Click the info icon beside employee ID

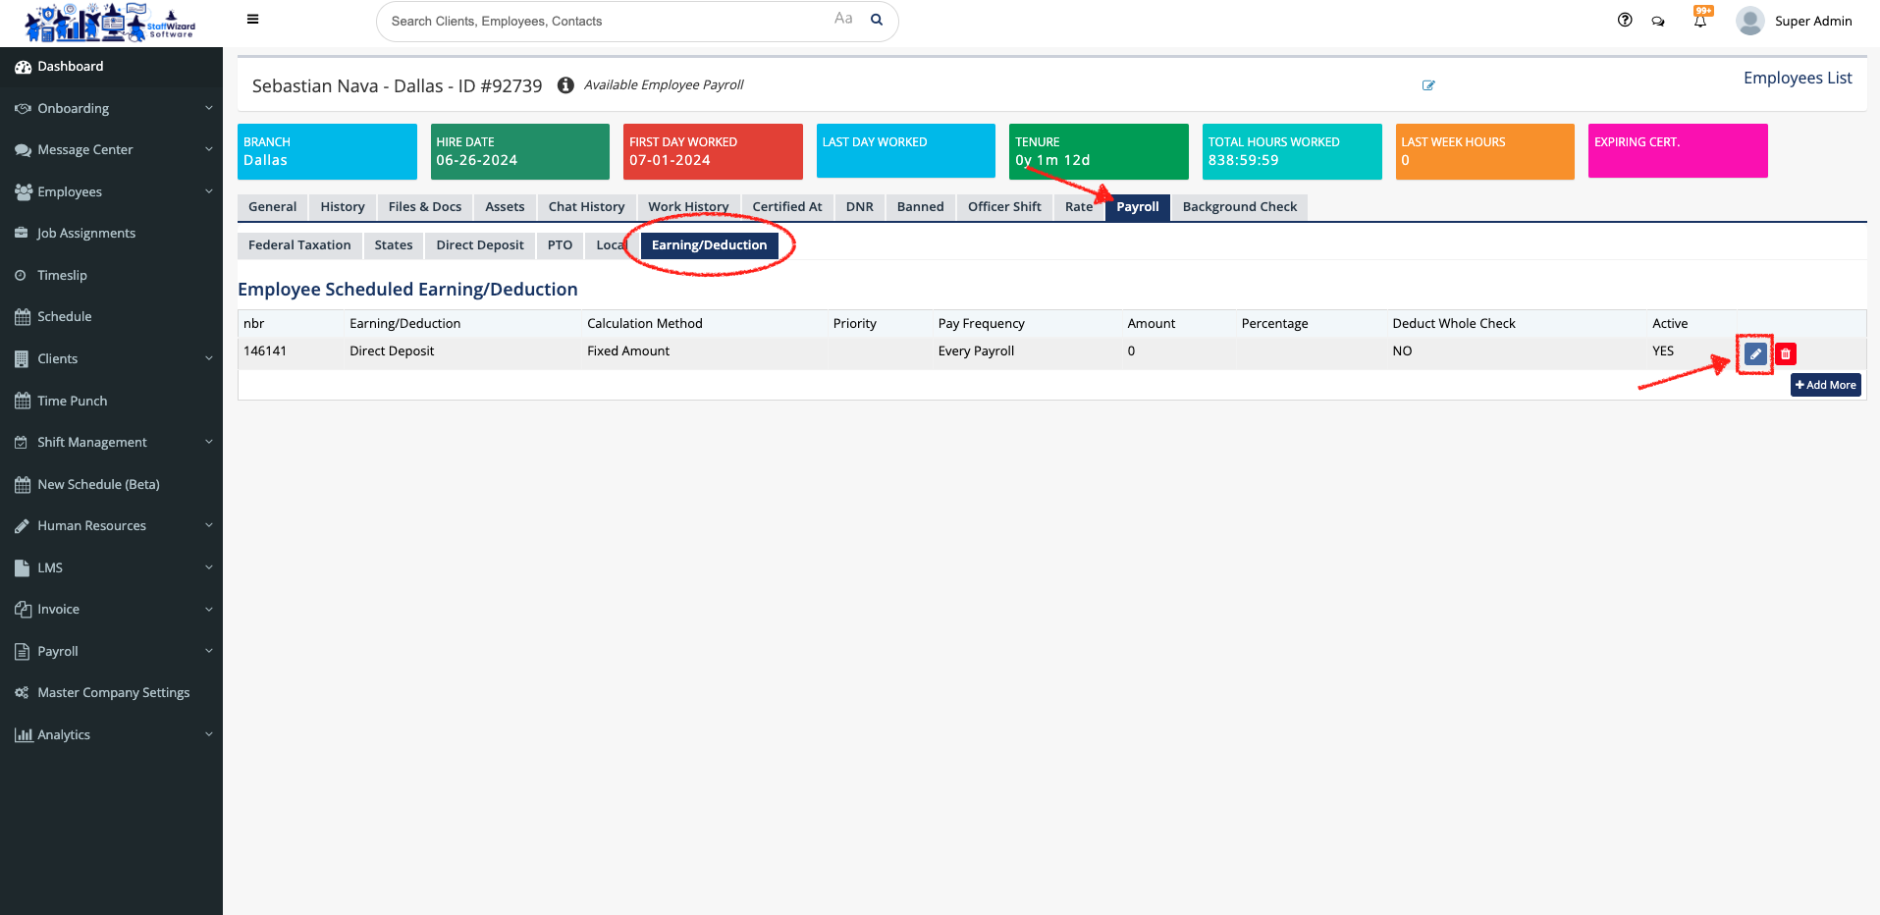(565, 85)
